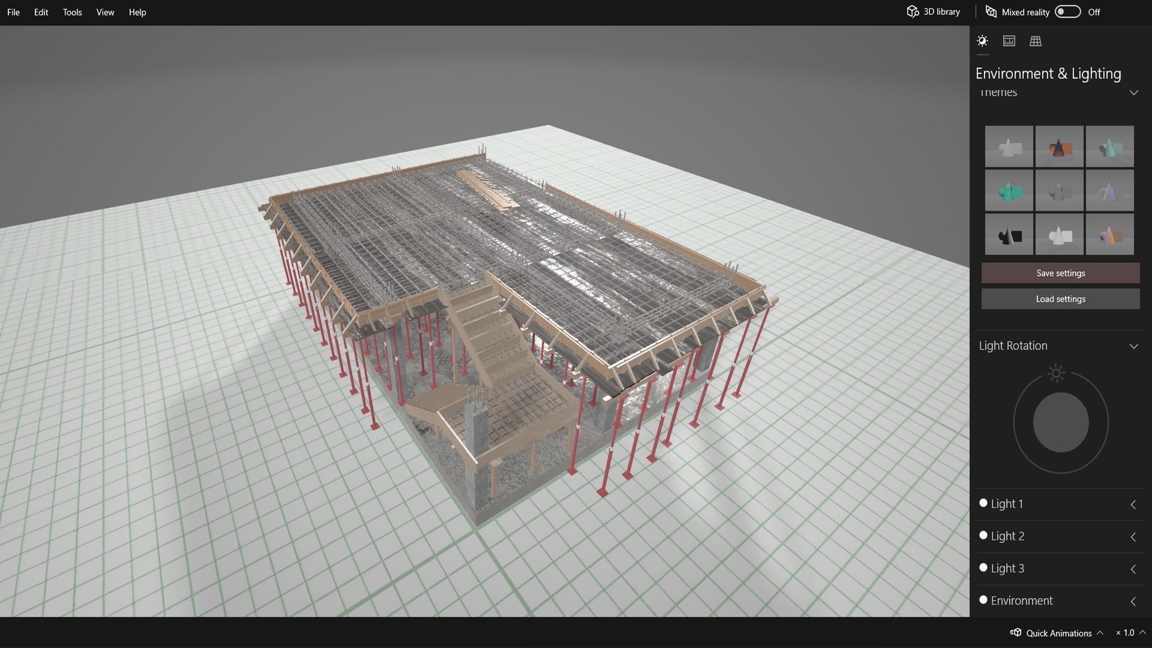Open the Tools menu
The width and height of the screenshot is (1152, 648).
[x=72, y=12]
